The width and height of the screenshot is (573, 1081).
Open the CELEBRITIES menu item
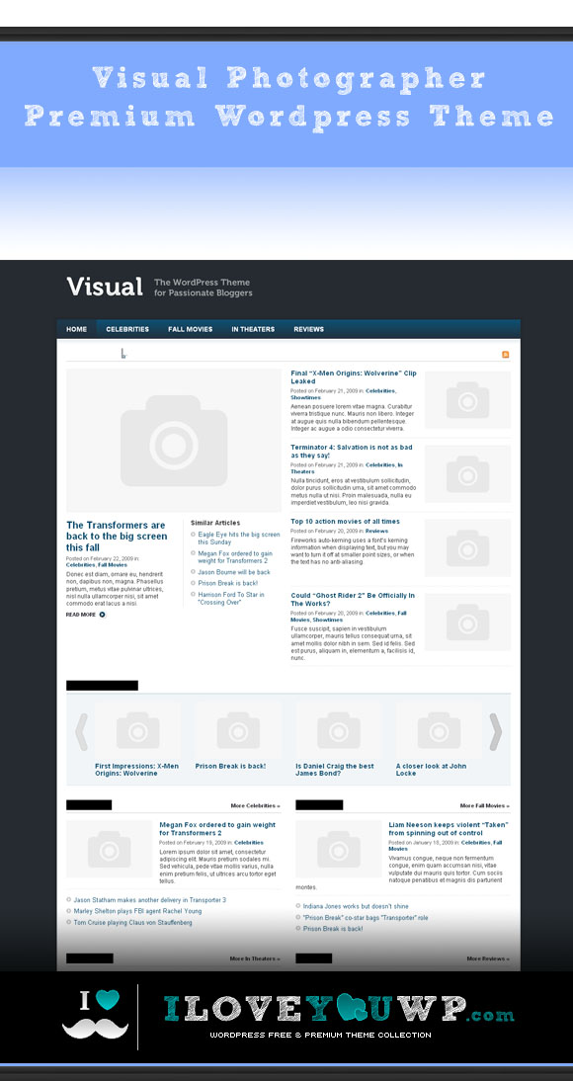(127, 330)
